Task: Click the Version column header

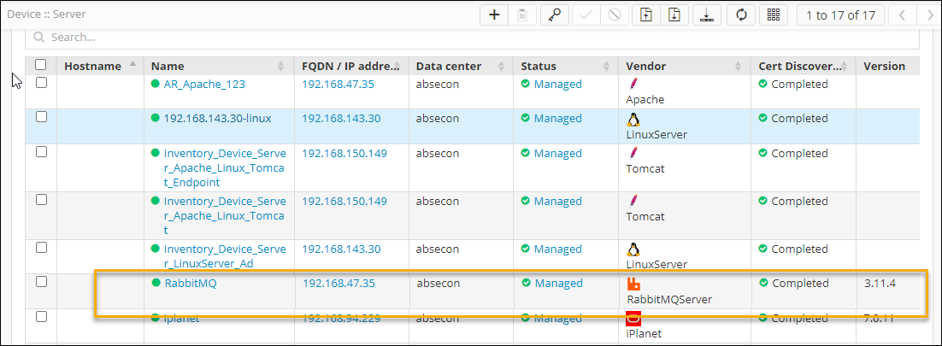Action: 887,66
